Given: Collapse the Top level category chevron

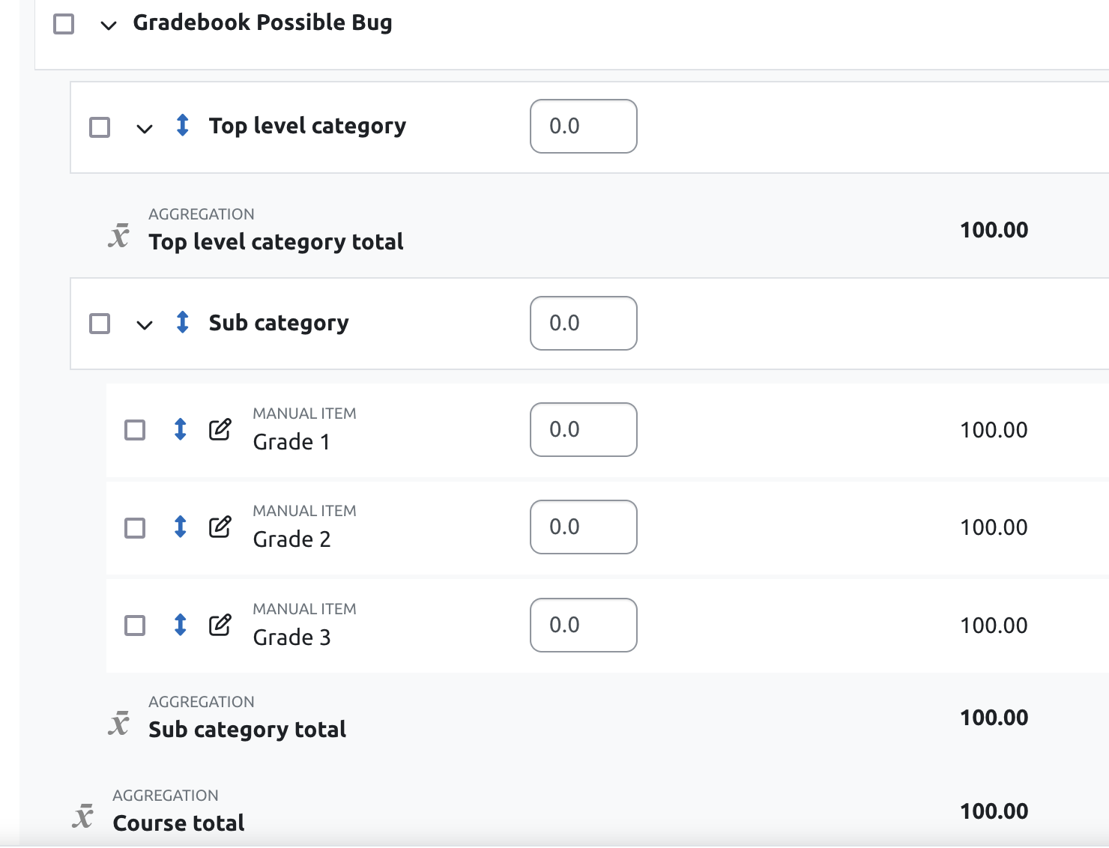Looking at the screenshot, I should click(145, 129).
